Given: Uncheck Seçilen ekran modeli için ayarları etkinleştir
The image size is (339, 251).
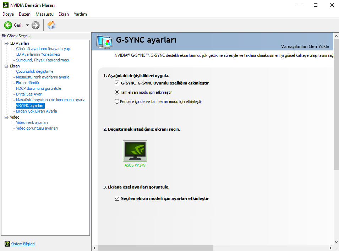Looking at the screenshot, I should click(117, 198).
